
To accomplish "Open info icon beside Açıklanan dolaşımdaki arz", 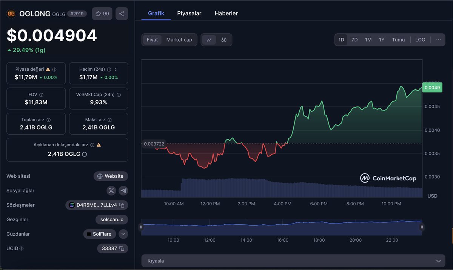I will tap(92, 145).
